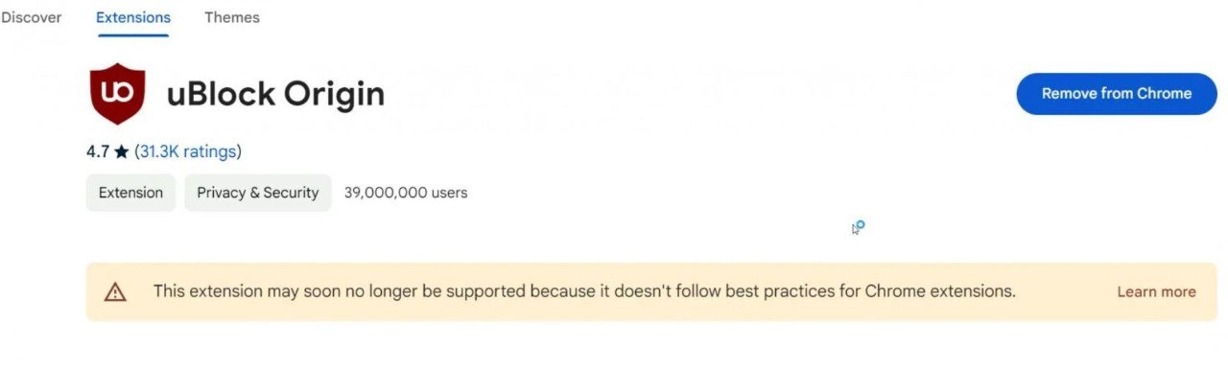
Task: Click the blue underline beneath the Extensions tab
Action: pos(133,35)
